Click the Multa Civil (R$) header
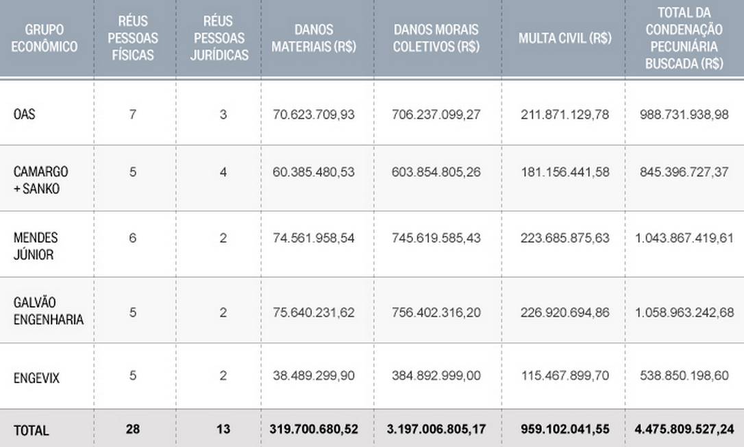This screenshot has height=447, width=744. (x=565, y=38)
